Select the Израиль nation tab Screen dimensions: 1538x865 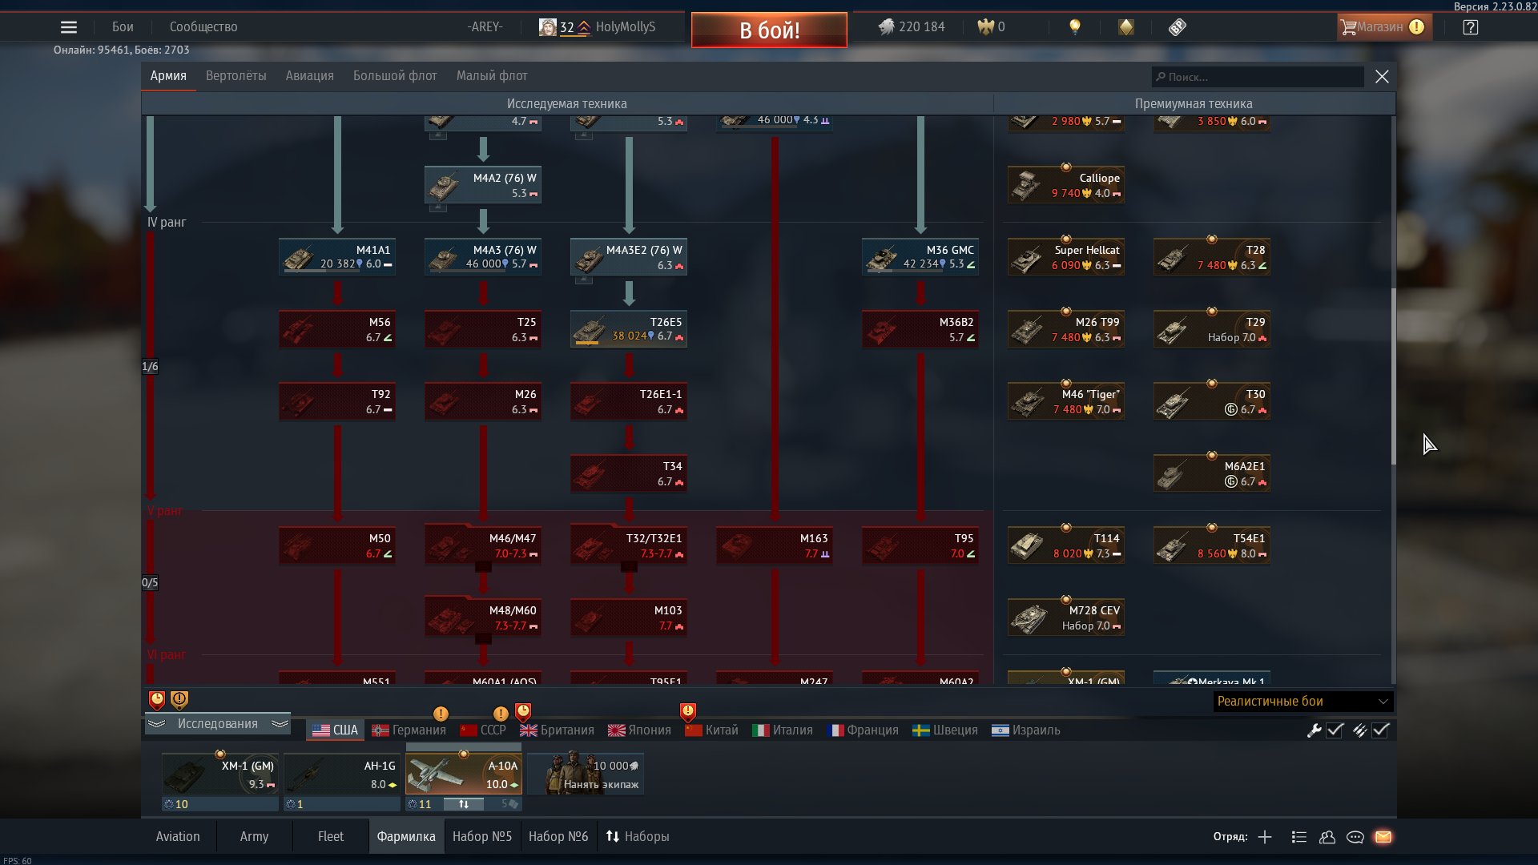pos(1026,730)
